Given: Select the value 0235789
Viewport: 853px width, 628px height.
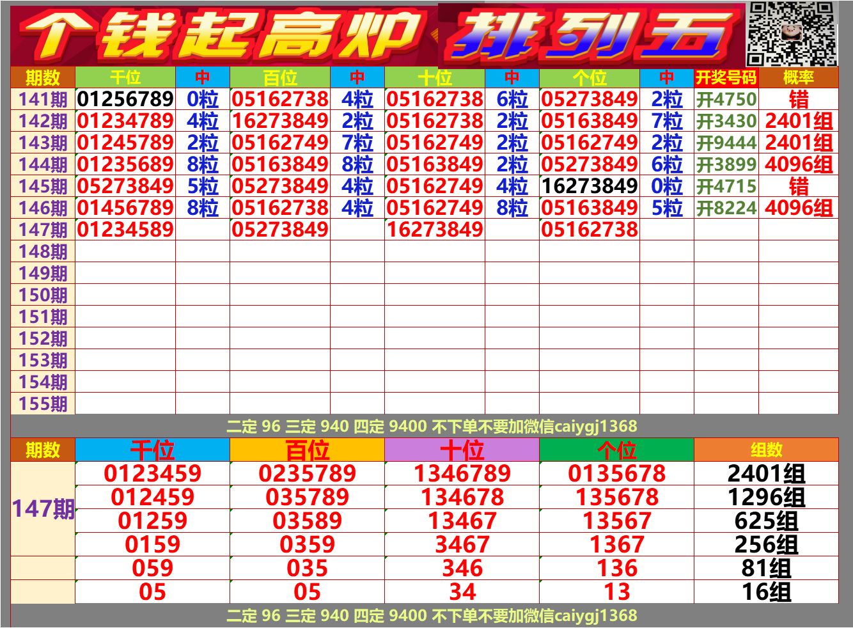Looking at the screenshot, I should (307, 474).
